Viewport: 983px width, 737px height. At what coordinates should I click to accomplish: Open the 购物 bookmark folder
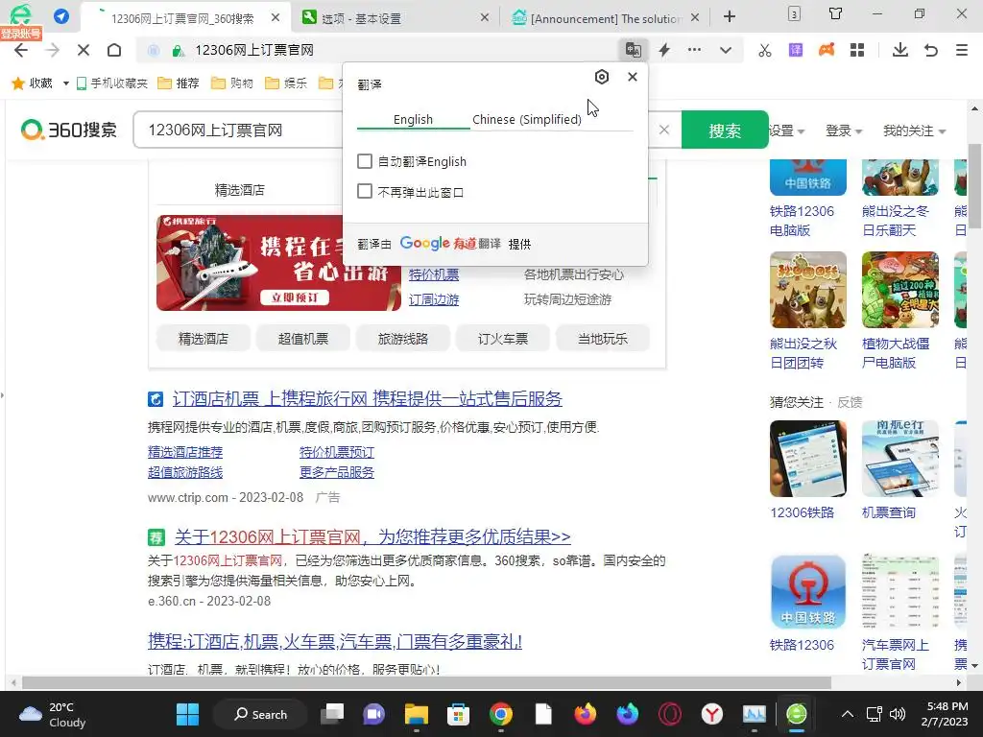pos(232,83)
